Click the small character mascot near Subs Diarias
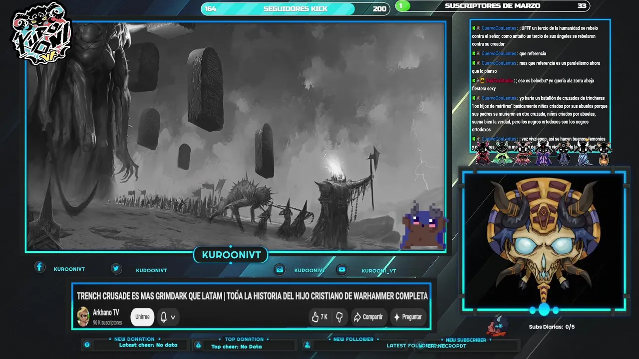This screenshot has height=359, width=639. (498, 325)
